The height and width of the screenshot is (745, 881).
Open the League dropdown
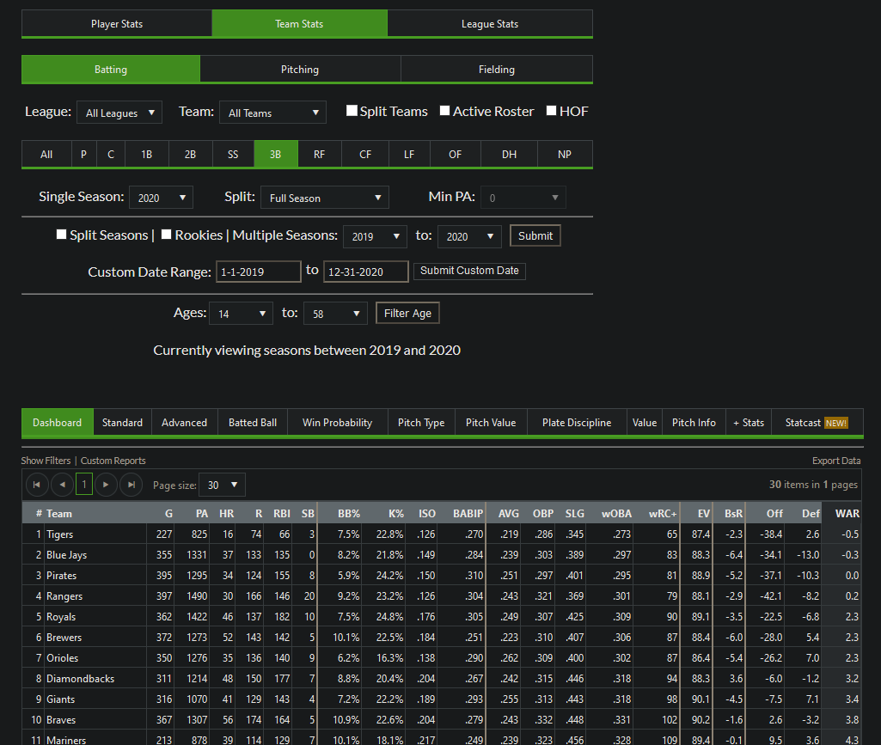point(119,113)
